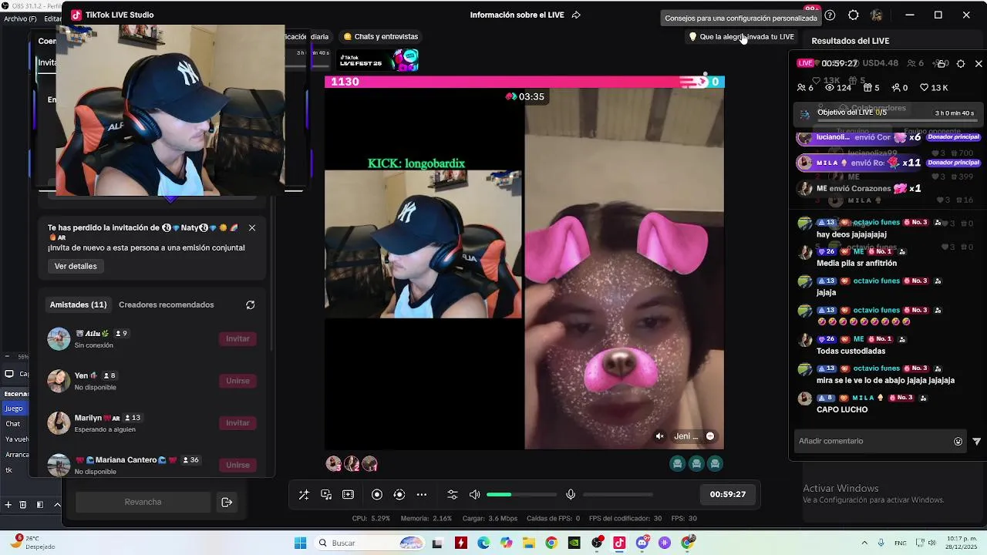Click the record button in bottom toolbar
Viewport: 987px width, 555px height.
click(377, 495)
